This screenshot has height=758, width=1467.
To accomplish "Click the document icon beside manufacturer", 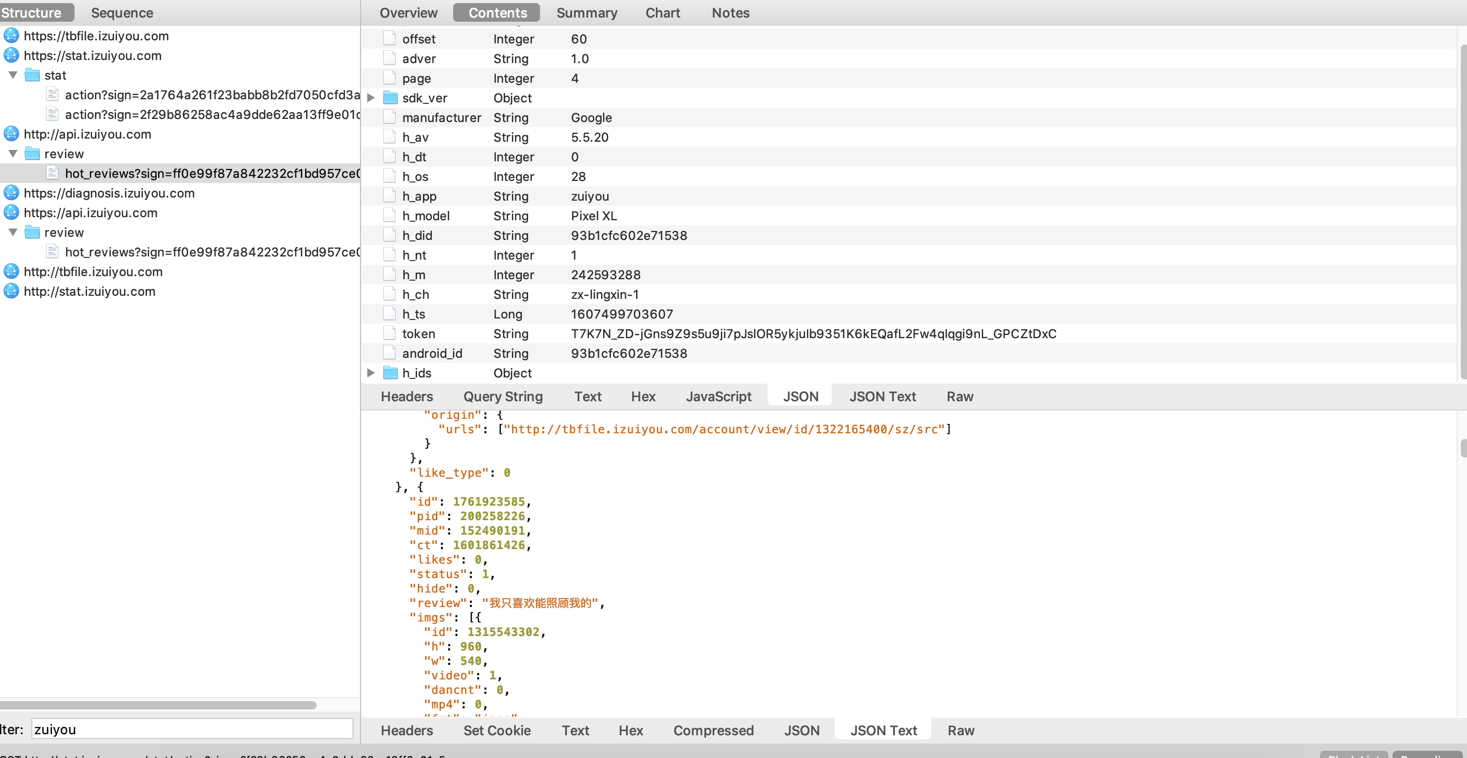I will pyautogui.click(x=390, y=117).
